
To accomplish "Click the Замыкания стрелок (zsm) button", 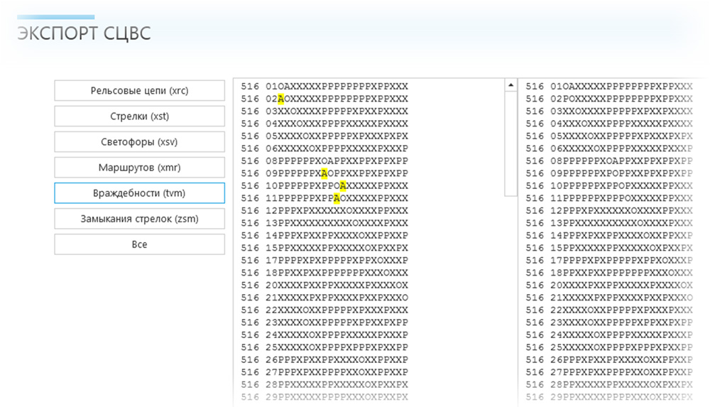I will click(x=139, y=219).
